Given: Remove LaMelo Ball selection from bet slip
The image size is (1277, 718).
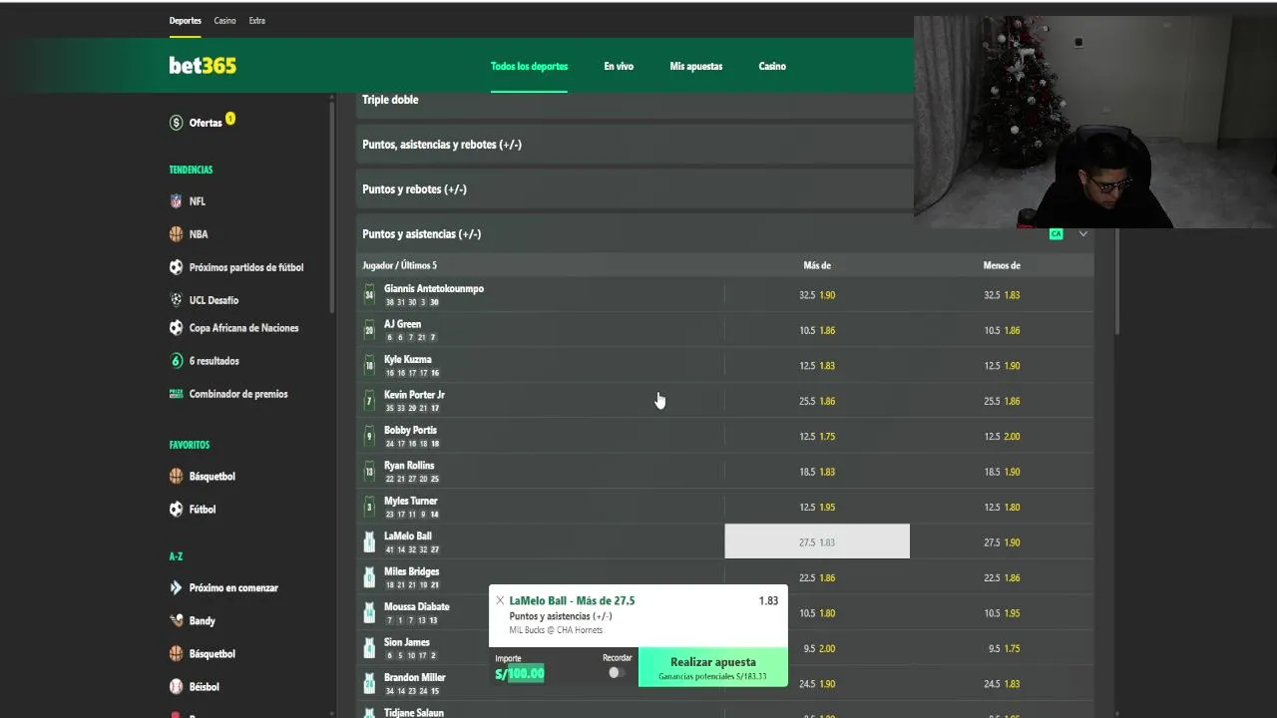Looking at the screenshot, I should pyautogui.click(x=500, y=600).
